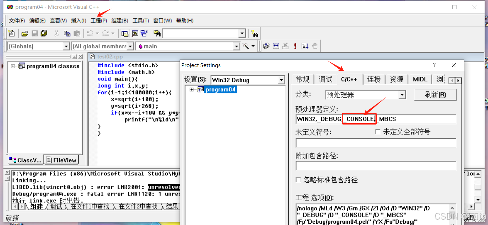Click the 工程选项 scrollbar up arrow
The height and width of the screenshot is (225, 488).
(452, 208)
